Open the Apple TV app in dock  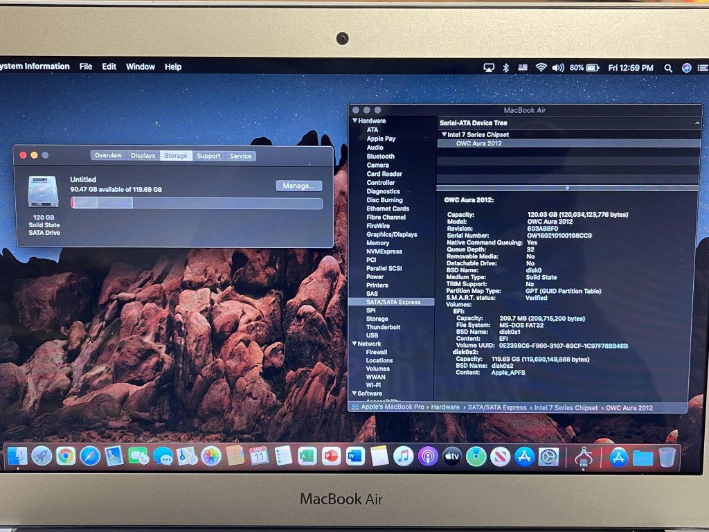[x=452, y=456]
